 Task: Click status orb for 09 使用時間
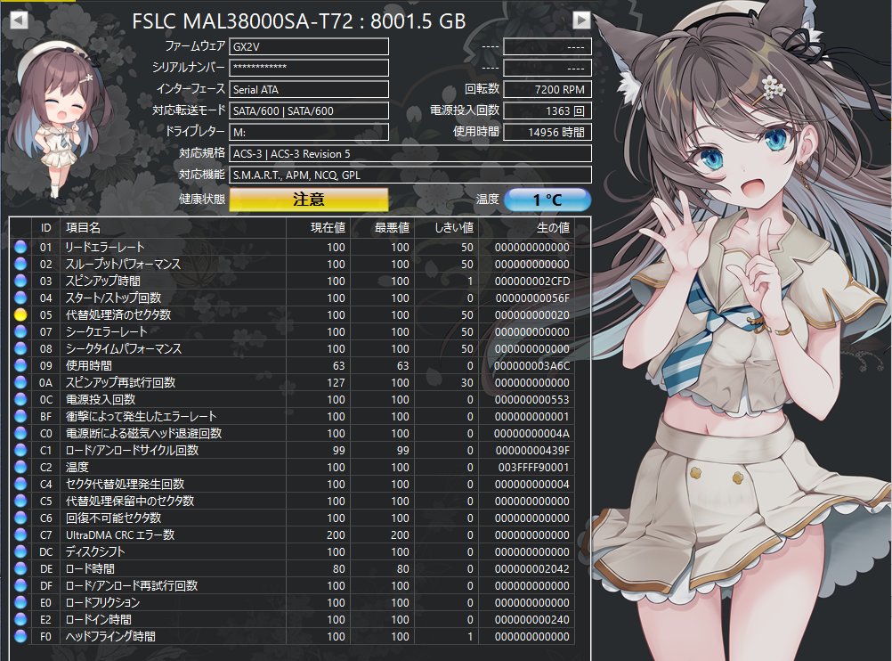coord(20,365)
